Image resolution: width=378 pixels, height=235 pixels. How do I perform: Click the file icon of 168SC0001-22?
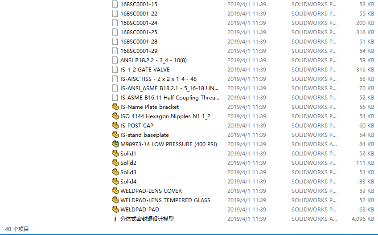tap(115, 14)
